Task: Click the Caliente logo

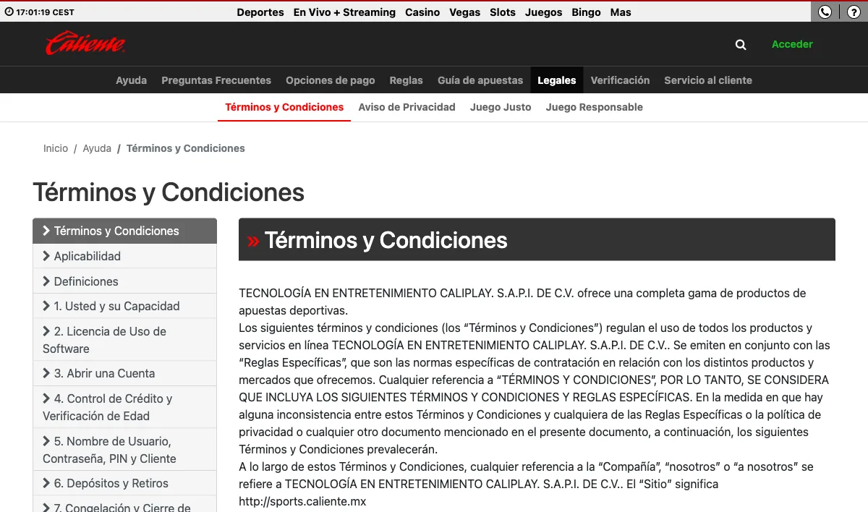Action: [85, 43]
